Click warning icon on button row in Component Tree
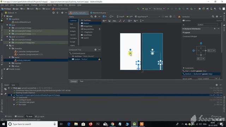 coord(99,59)
